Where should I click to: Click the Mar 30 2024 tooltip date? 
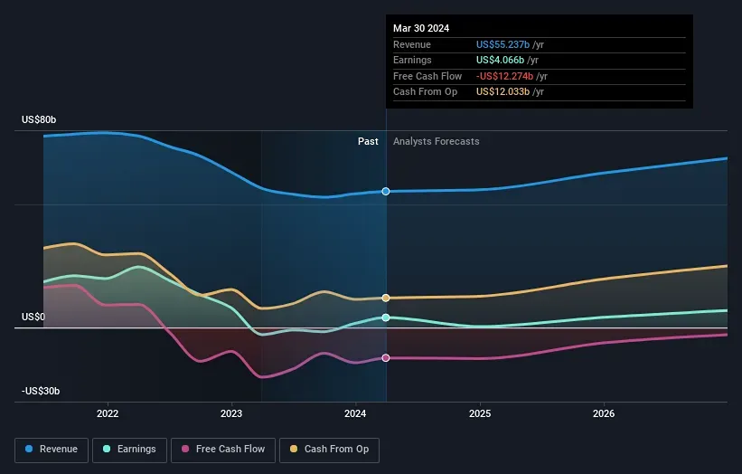click(x=421, y=29)
